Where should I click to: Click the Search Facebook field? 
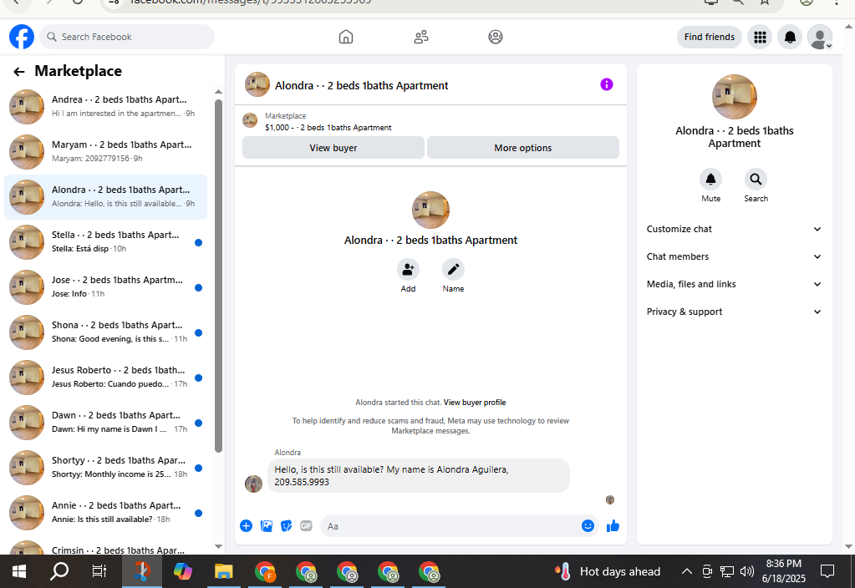click(127, 37)
